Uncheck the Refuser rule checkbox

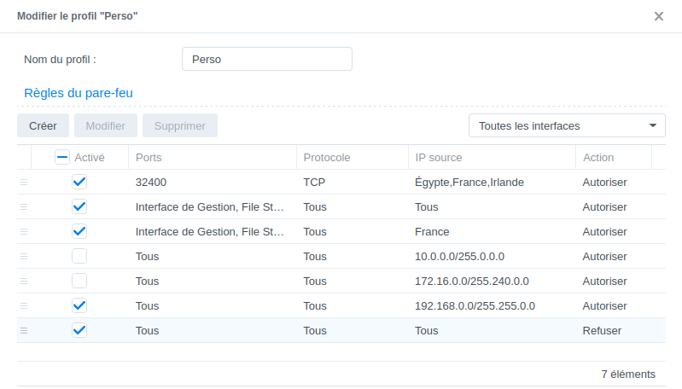tap(79, 330)
